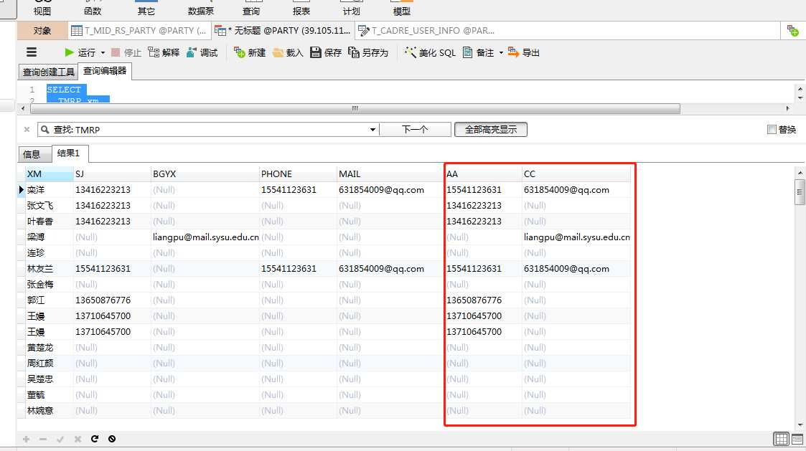Open the 备注 dropdown arrow
806x451 pixels.
point(501,53)
